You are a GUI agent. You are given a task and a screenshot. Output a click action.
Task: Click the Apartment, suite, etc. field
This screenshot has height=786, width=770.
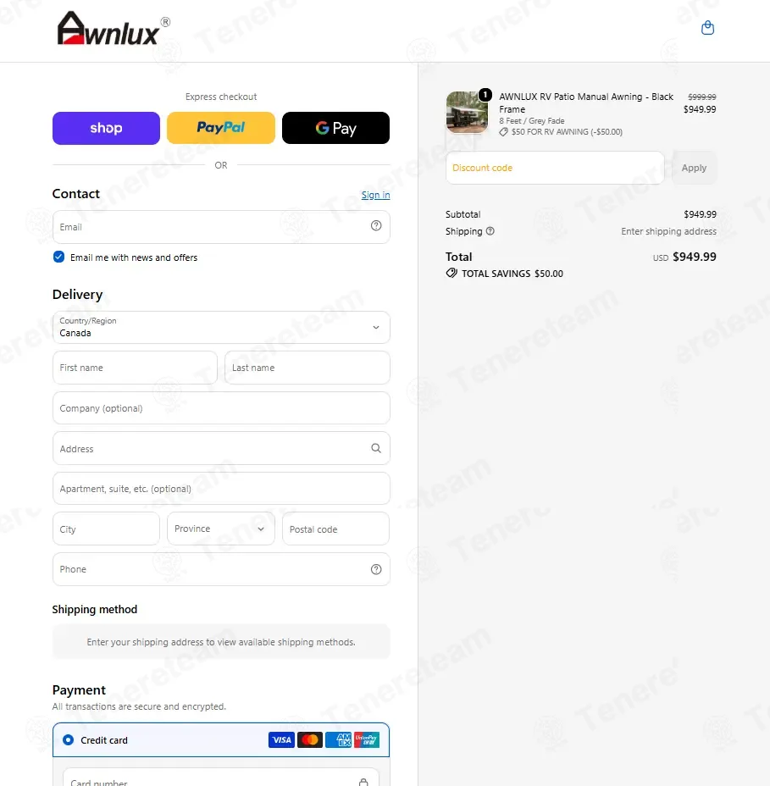(x=221, y=488)
